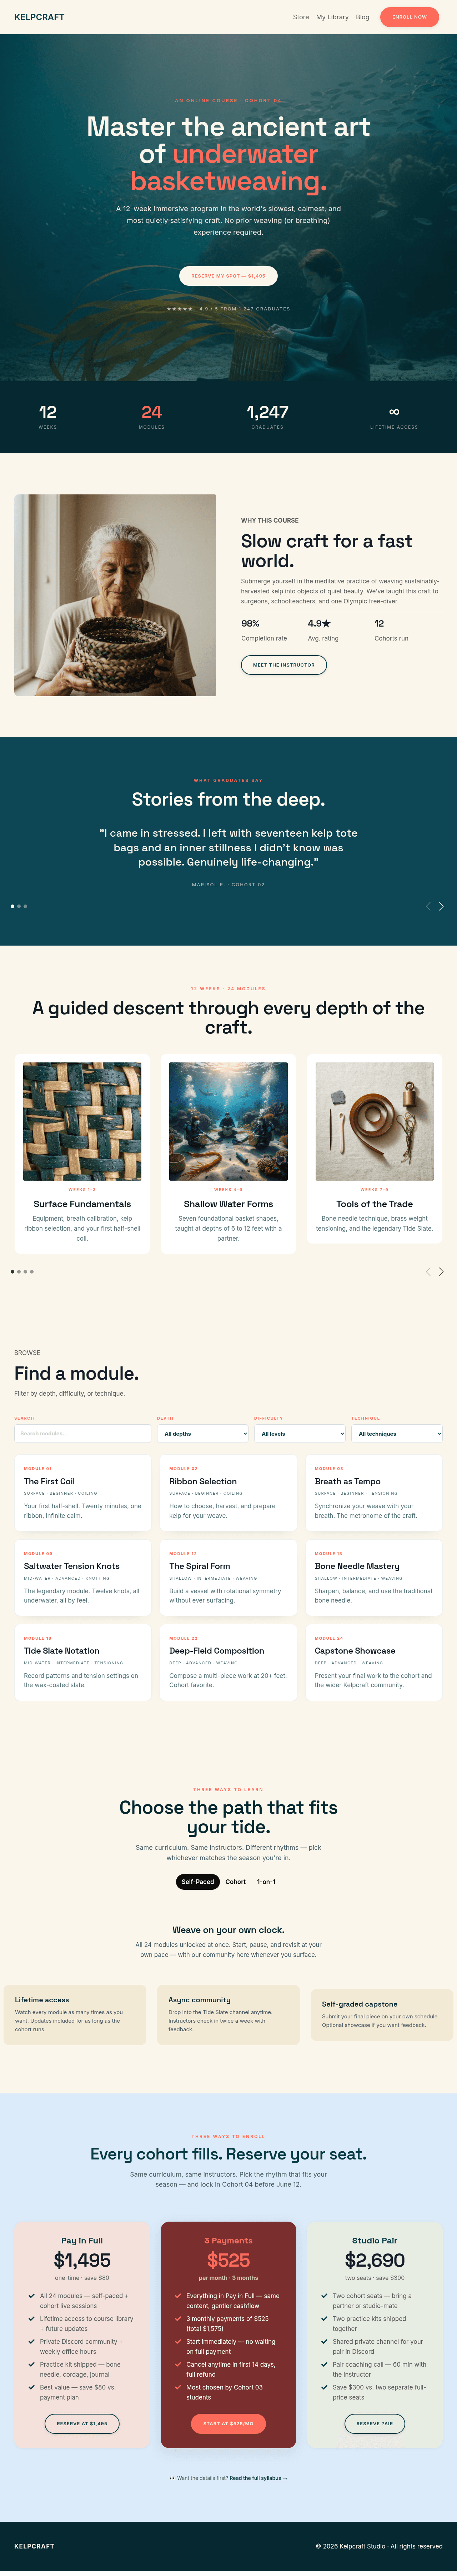Focus the Search modules input field
The image size is (457, 2576).
click(82, 1434)
